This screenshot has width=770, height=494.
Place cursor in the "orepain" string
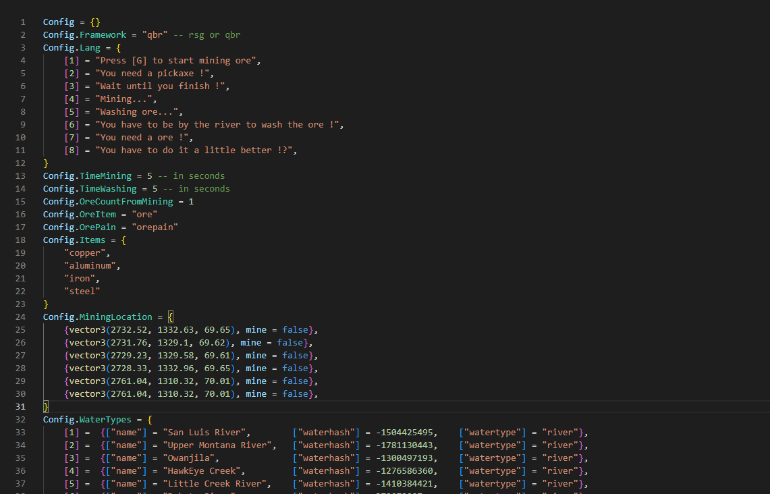click(155, 227)
